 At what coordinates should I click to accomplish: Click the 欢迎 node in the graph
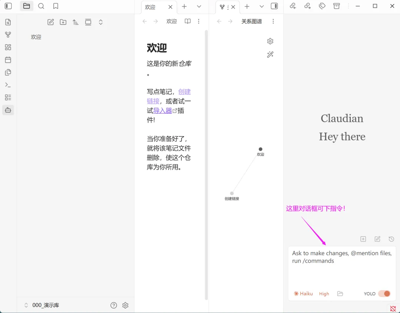click(x=260, y=149)
